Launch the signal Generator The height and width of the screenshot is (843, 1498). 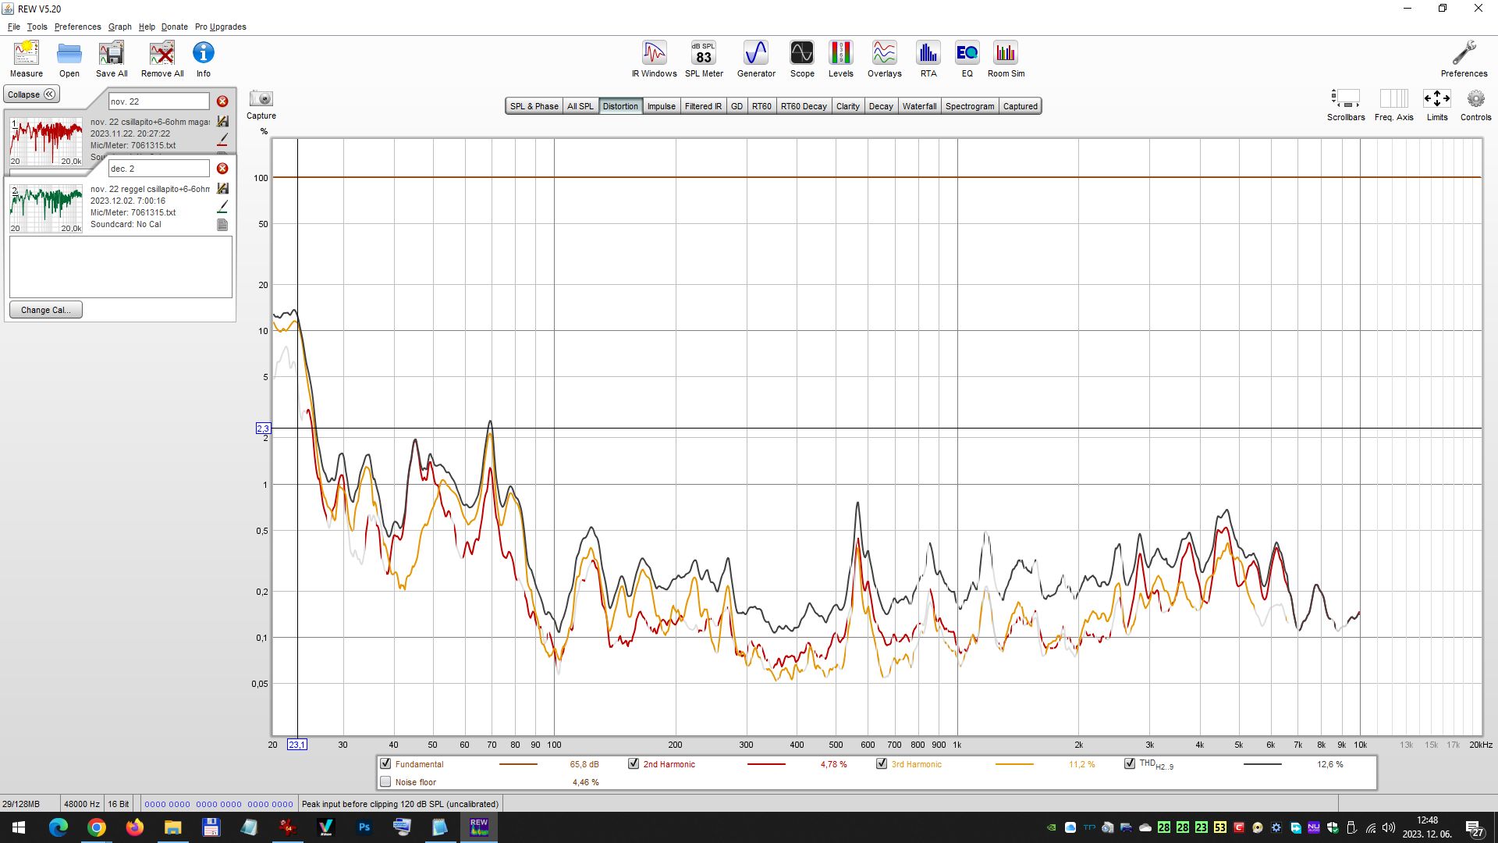[x=756, y=59]
